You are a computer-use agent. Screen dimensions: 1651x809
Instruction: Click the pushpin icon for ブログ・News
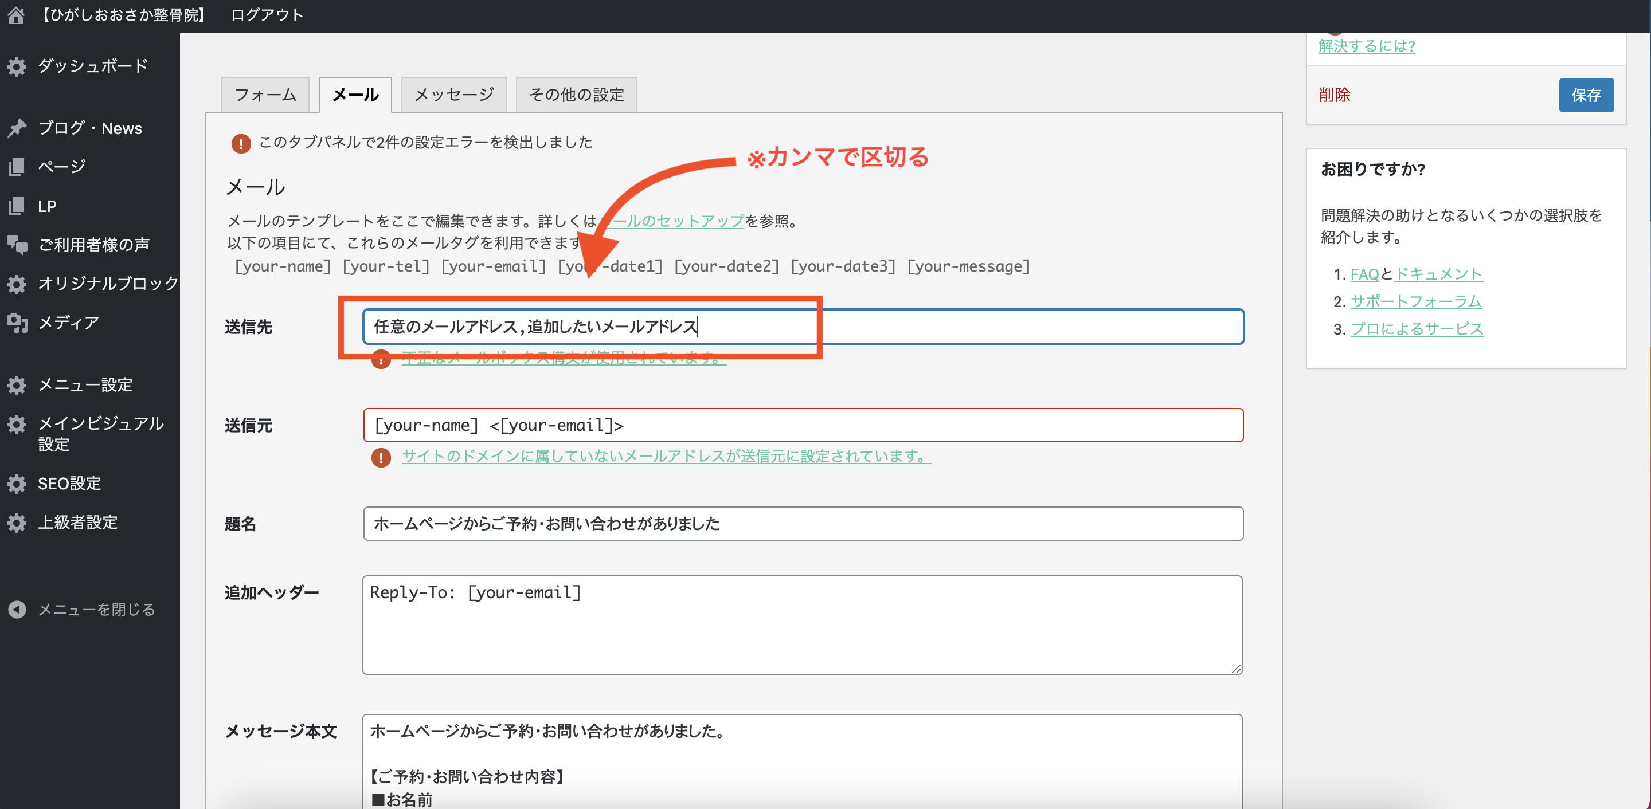tap(17, 128)
